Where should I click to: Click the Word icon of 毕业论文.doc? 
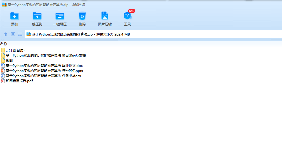(3, 65)
